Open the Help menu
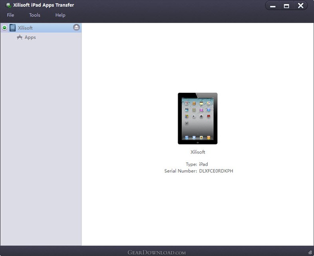This screenshot has height=256, width=314. (x=60, y=15)
